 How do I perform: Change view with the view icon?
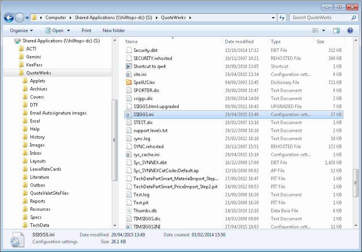(315, 31)
